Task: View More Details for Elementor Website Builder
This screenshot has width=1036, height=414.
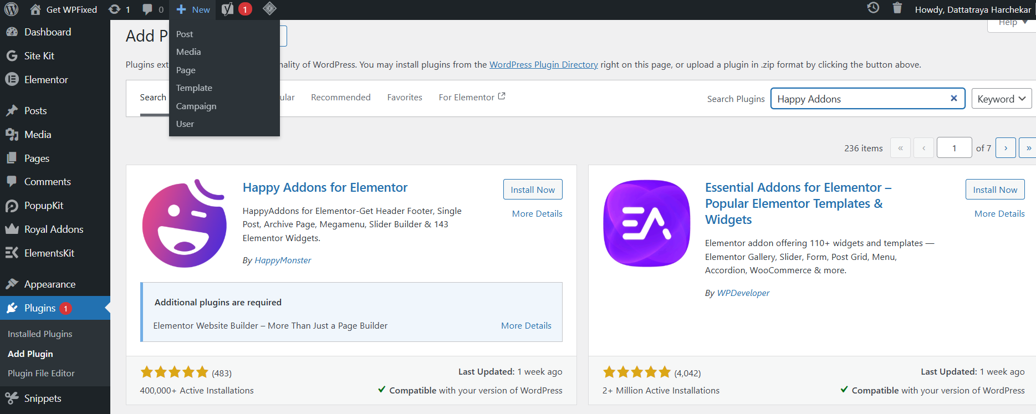Action: [526, 326]
